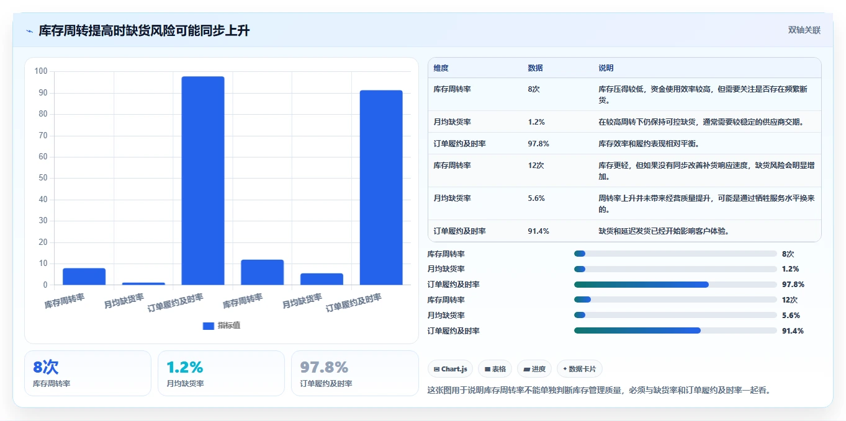This screenshot has width=846, height=421.
Task: Click the large 97.8% data card
Action: click(355, 373)
